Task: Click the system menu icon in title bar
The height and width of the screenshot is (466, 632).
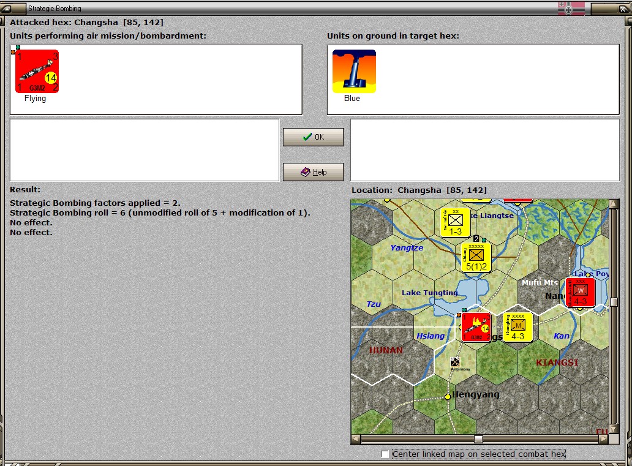Action: point(7,8)
